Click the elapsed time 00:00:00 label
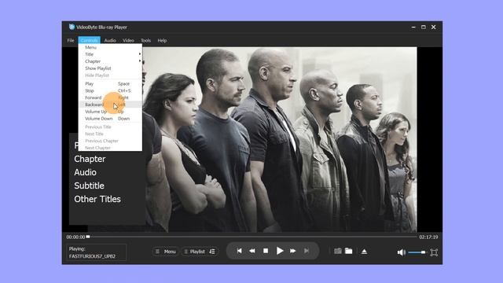503x283 pixels. coord(75,237)
